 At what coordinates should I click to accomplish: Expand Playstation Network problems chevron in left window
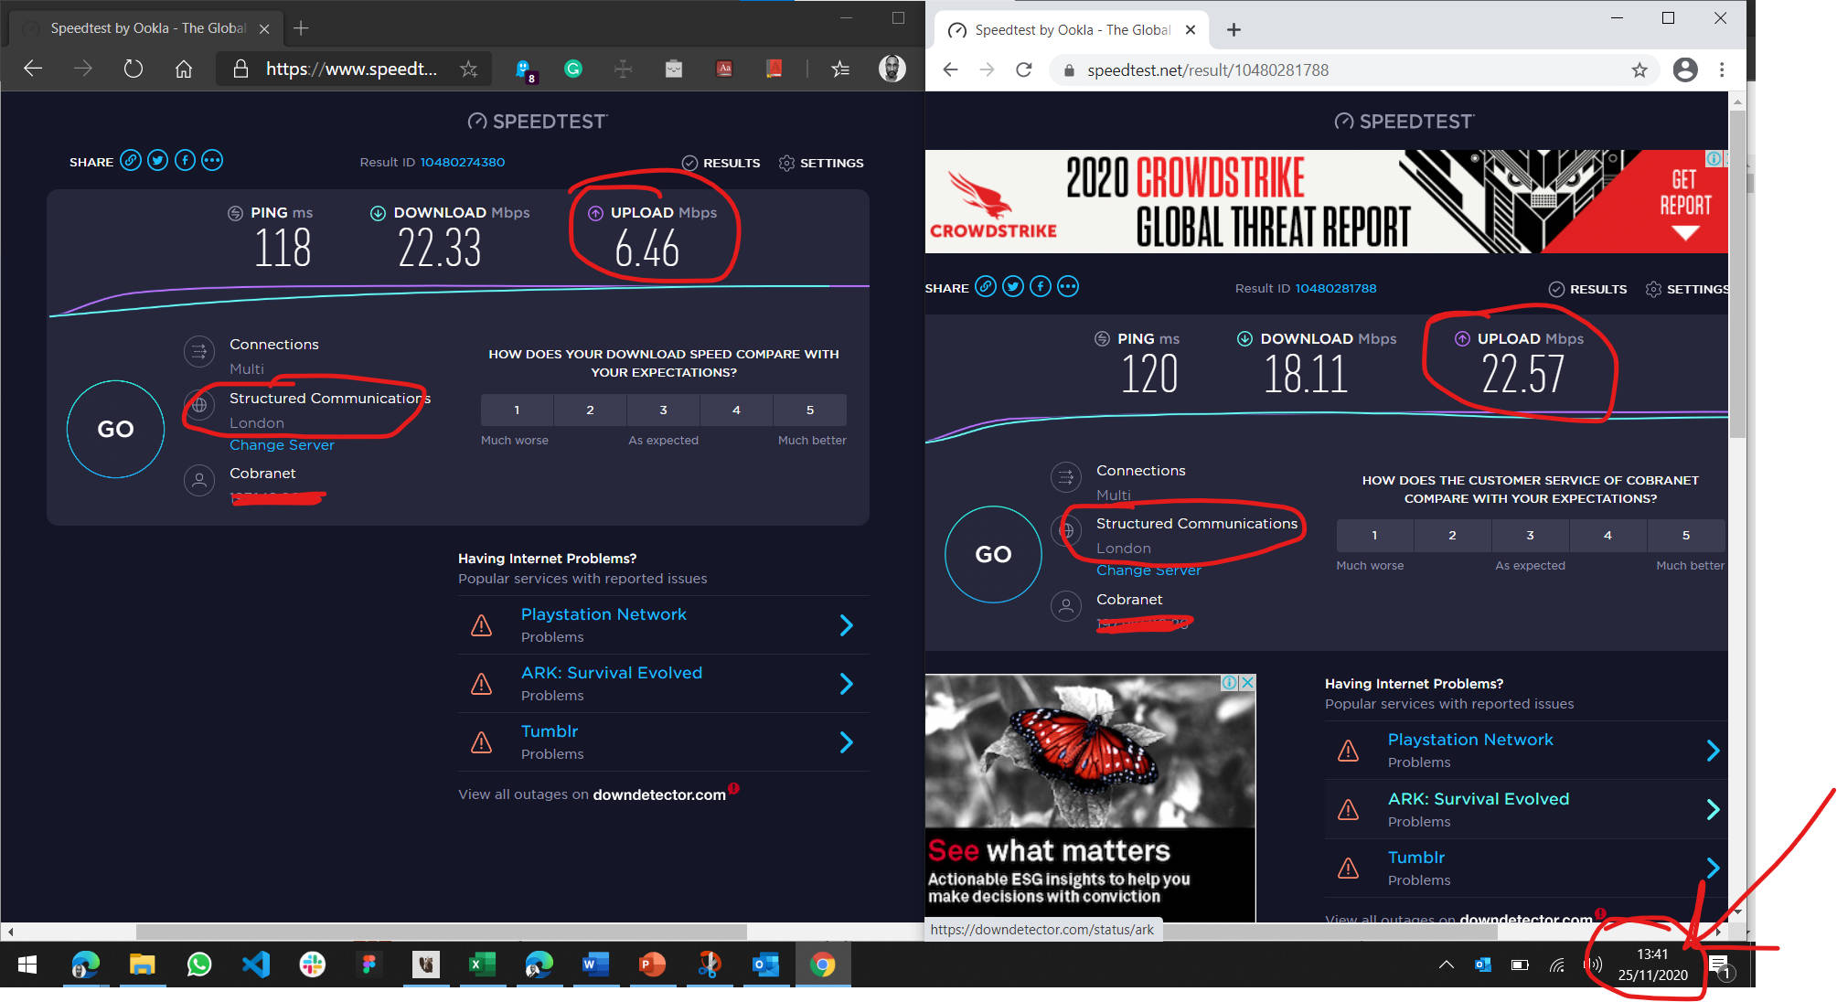[x=846, y=625]
